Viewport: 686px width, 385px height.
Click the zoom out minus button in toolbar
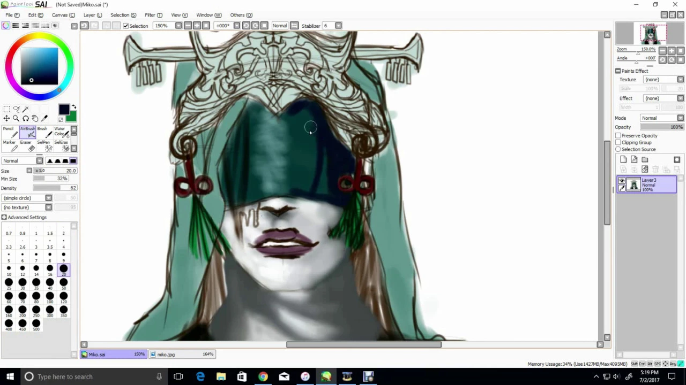pos(188,26)
